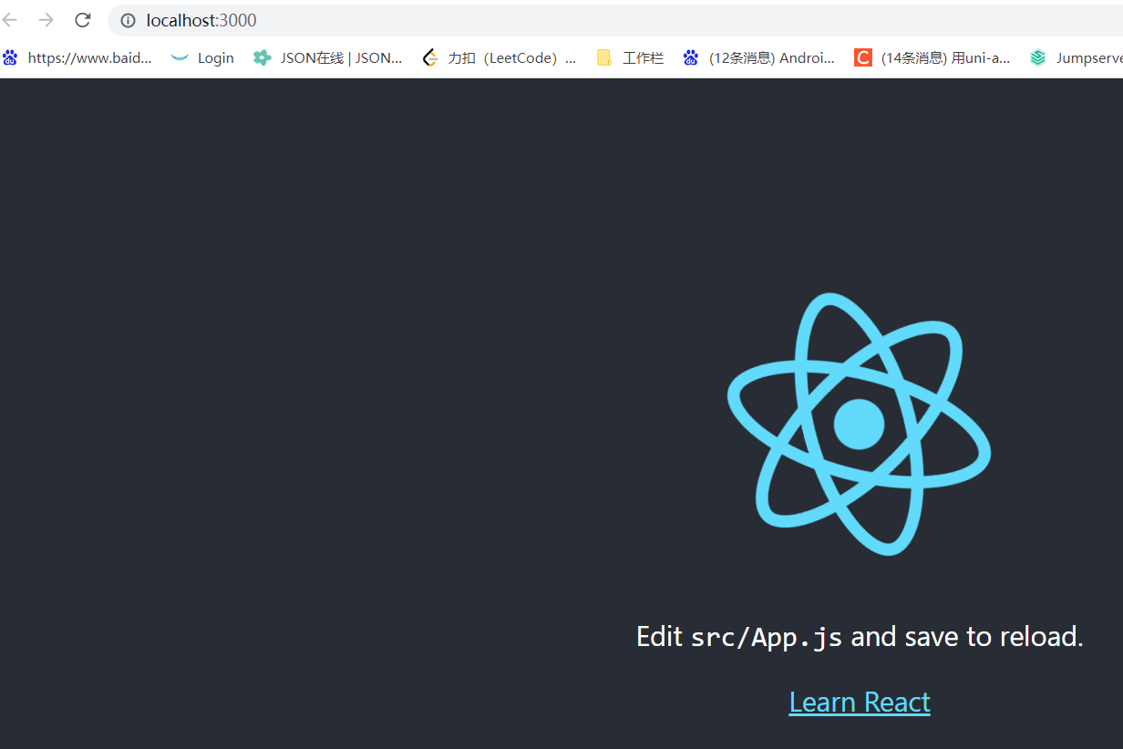Open the 工作栏 bookmark folder
This screenshot has height=749, width=1123.
(630, 57)
